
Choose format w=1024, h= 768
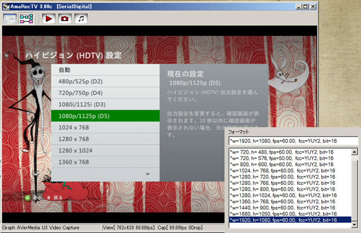point(290,171)
